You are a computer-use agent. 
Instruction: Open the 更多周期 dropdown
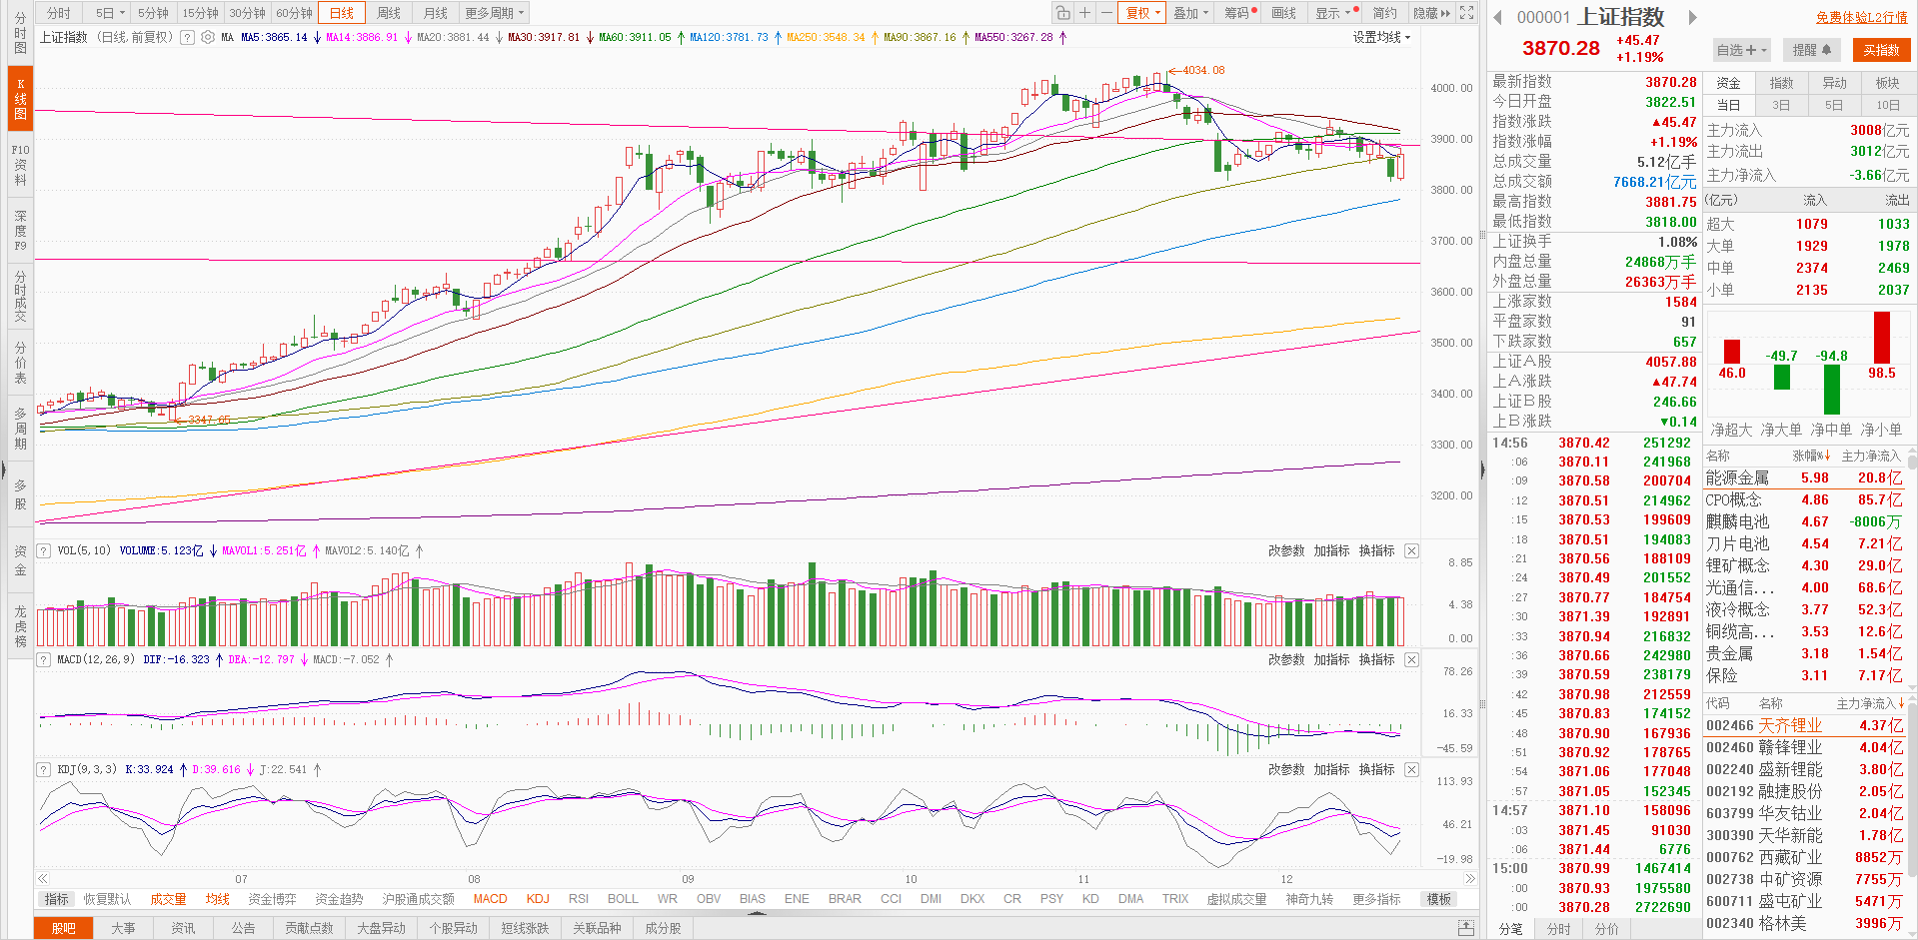tap(494, 13)
